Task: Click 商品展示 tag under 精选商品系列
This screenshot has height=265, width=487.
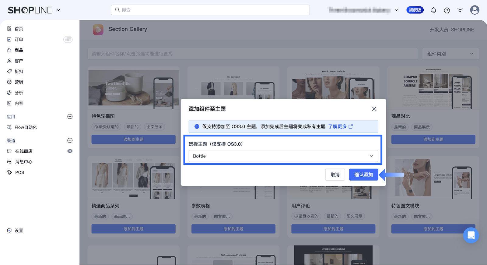Action: [122, 217]
